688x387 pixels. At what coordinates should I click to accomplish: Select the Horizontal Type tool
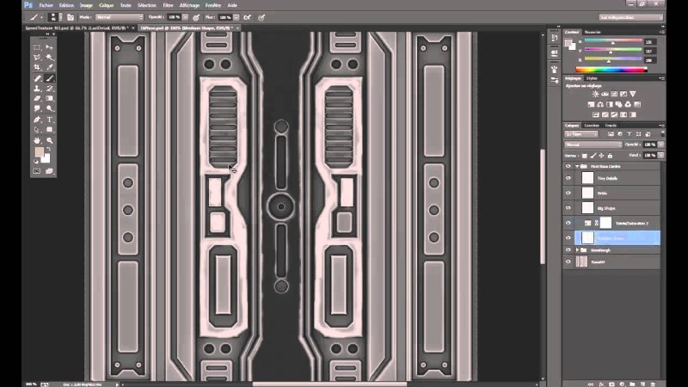coord(49,119)
